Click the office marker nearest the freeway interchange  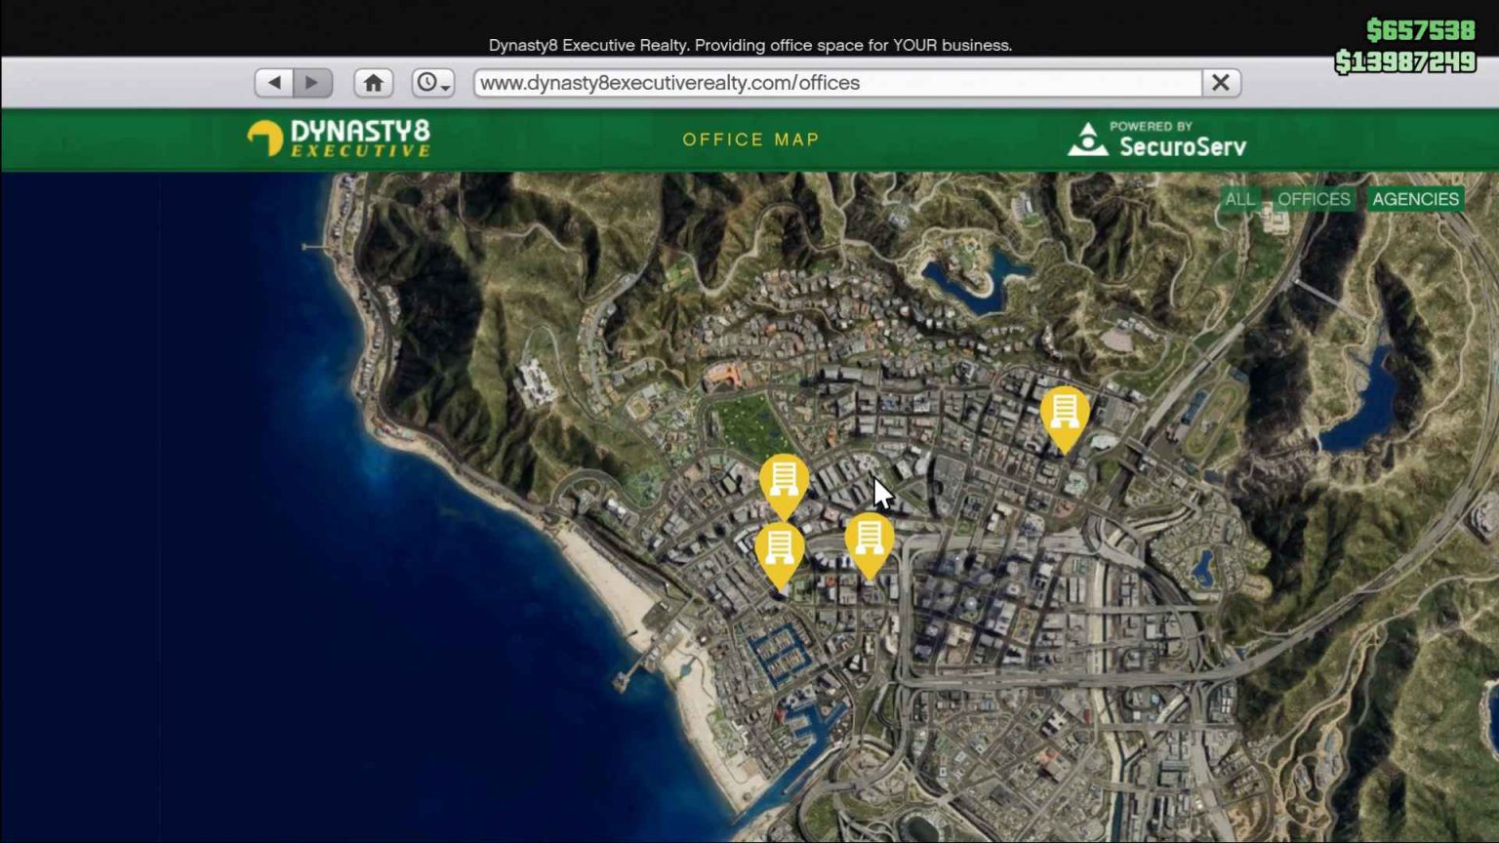tap(870, 540)
